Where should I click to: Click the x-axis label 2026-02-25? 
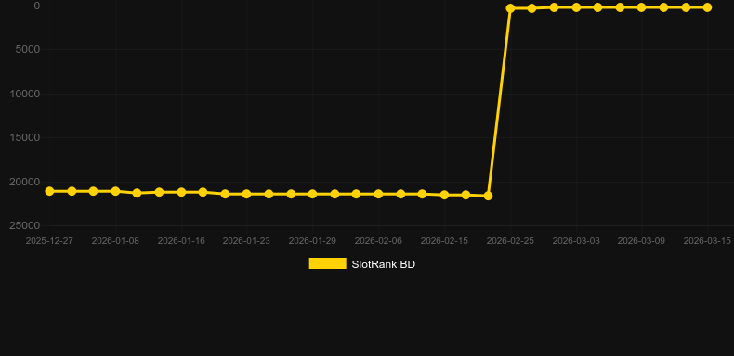(510, 241)
